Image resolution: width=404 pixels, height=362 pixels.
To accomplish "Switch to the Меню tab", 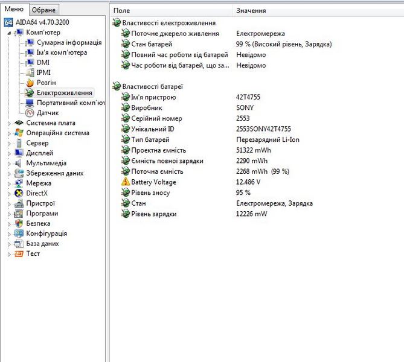I will 14,10.
